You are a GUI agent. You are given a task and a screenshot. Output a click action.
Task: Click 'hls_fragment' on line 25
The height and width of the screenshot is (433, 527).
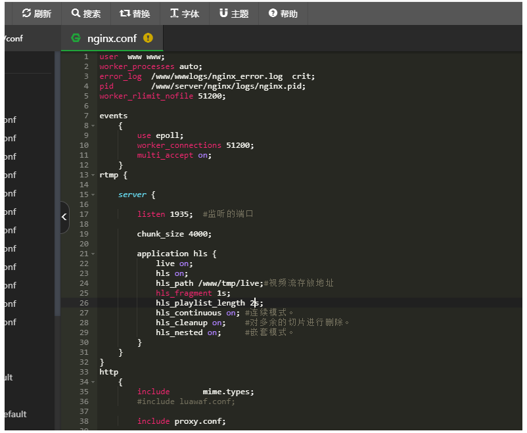(x=184, y=293)
